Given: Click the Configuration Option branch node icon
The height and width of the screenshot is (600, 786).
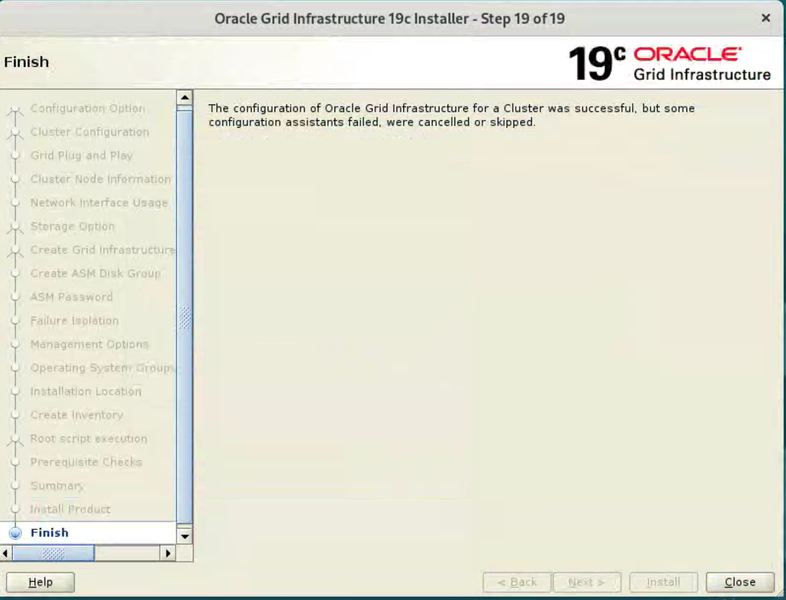Looking at the screenshot, I should [15, 110].
